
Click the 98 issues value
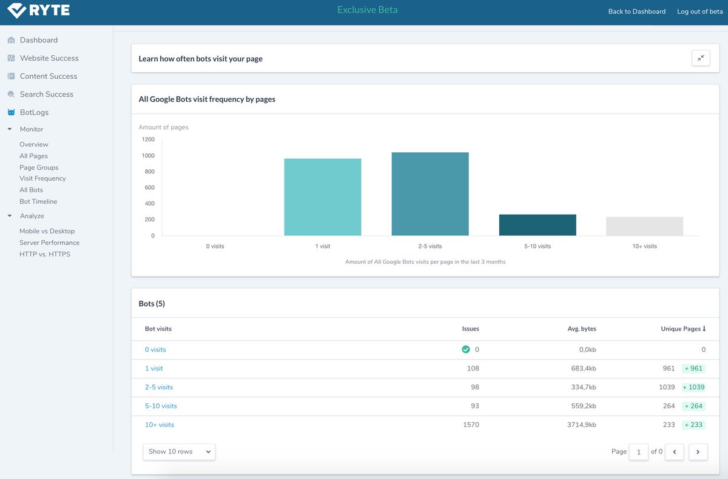(475, 387)
